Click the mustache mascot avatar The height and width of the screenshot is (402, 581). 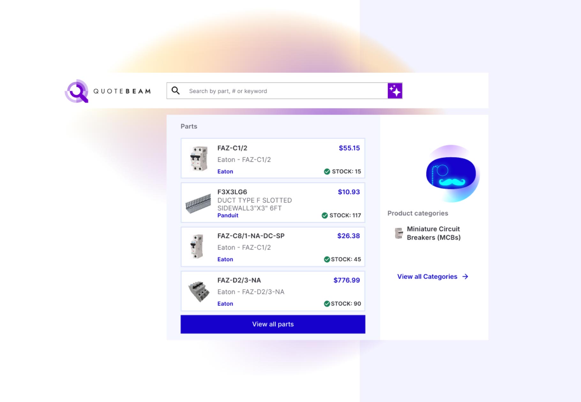451,173
